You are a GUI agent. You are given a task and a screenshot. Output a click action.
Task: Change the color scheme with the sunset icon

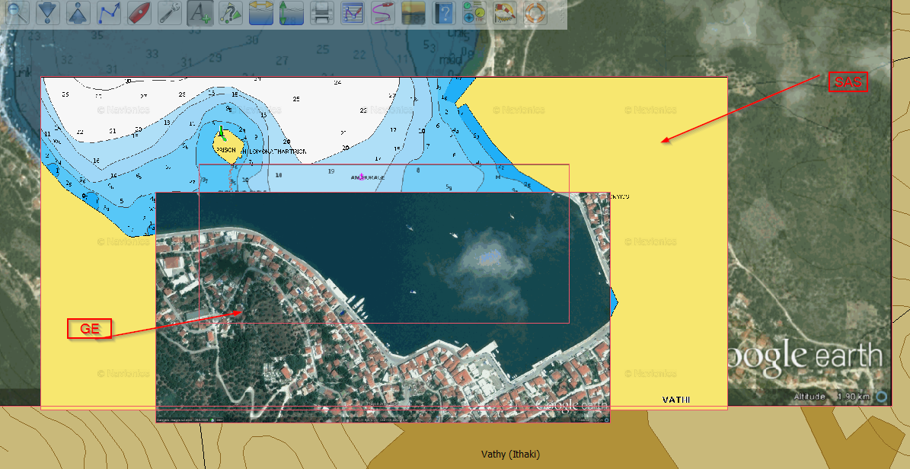tap(413, 13)
